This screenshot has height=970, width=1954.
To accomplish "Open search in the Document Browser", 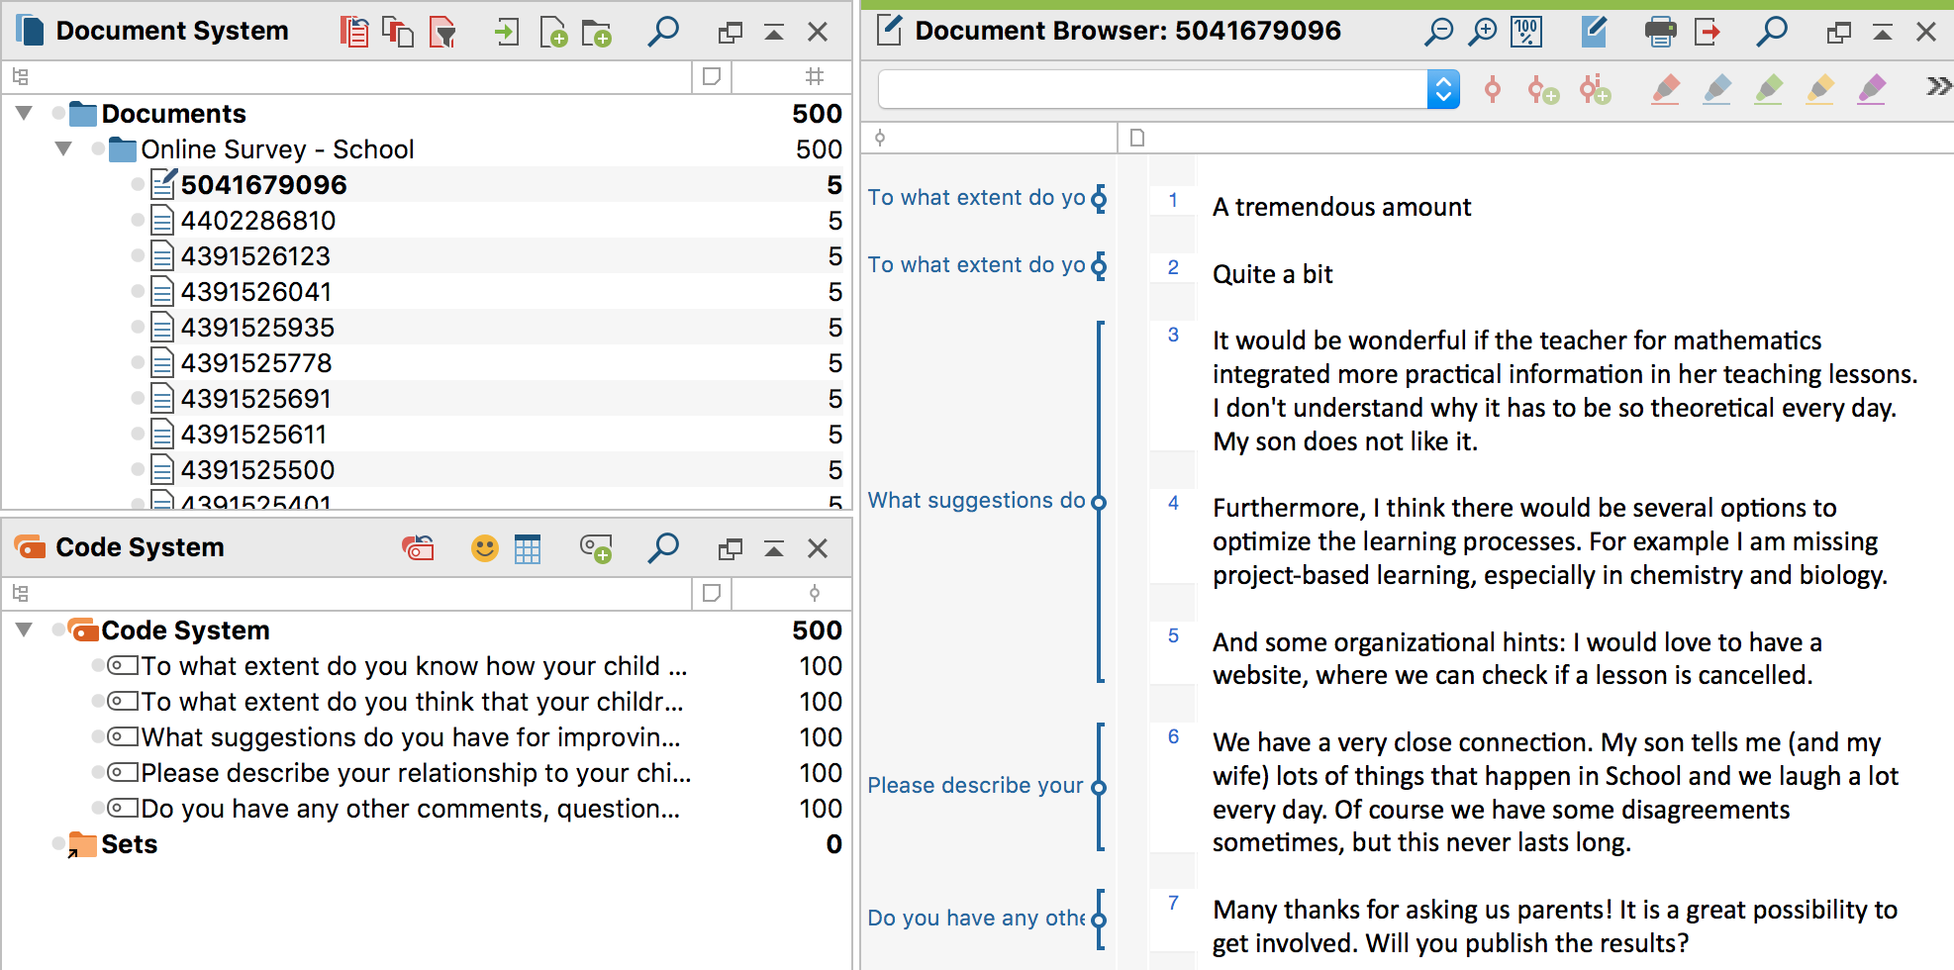I will point(1772,32).
